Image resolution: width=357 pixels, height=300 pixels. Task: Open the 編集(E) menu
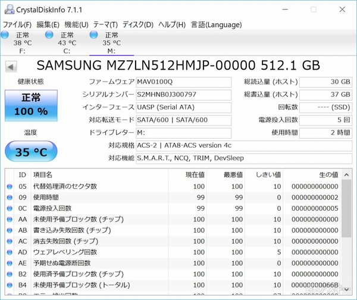point(48,24)
